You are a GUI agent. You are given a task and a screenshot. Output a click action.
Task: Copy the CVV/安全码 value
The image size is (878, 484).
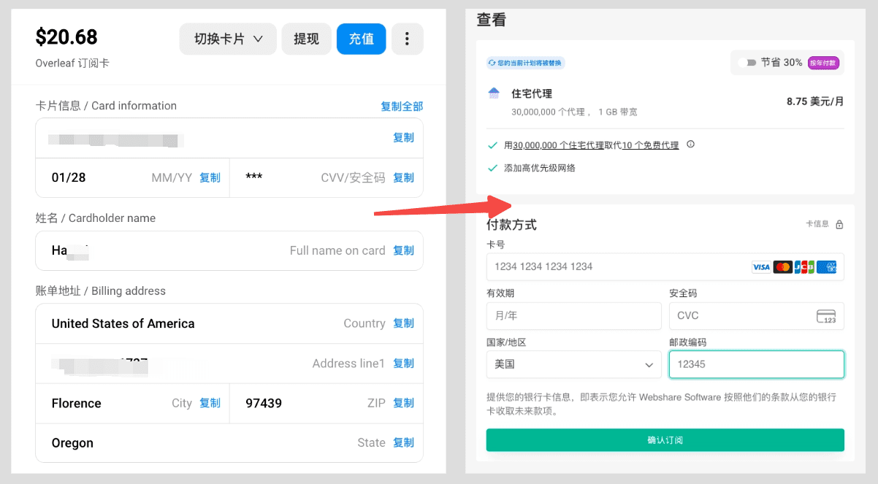(x=404, y=177)
